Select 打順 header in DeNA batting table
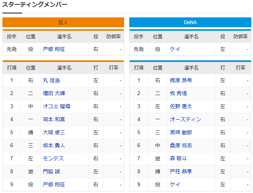The width and height of the screenshot is (253, 193). point(139,68)
